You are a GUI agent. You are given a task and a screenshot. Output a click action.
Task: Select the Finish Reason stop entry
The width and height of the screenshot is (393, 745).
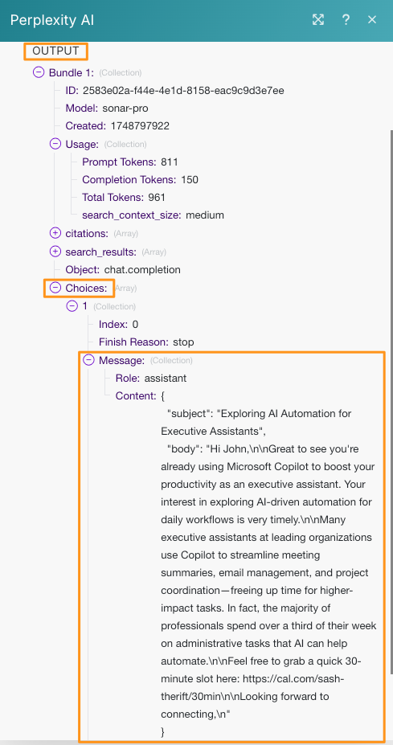point(146,342)
